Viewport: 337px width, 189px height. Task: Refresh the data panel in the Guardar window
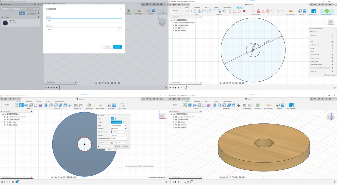(x=35, y=4)
